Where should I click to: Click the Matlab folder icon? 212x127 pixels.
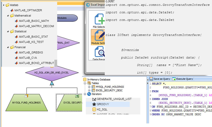pyautogui.click(x=7, y=5)
